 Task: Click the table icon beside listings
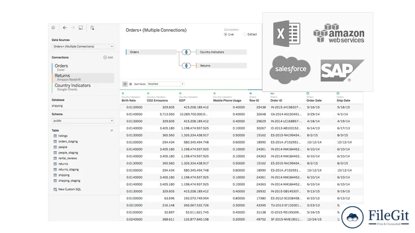coord(55,136)
